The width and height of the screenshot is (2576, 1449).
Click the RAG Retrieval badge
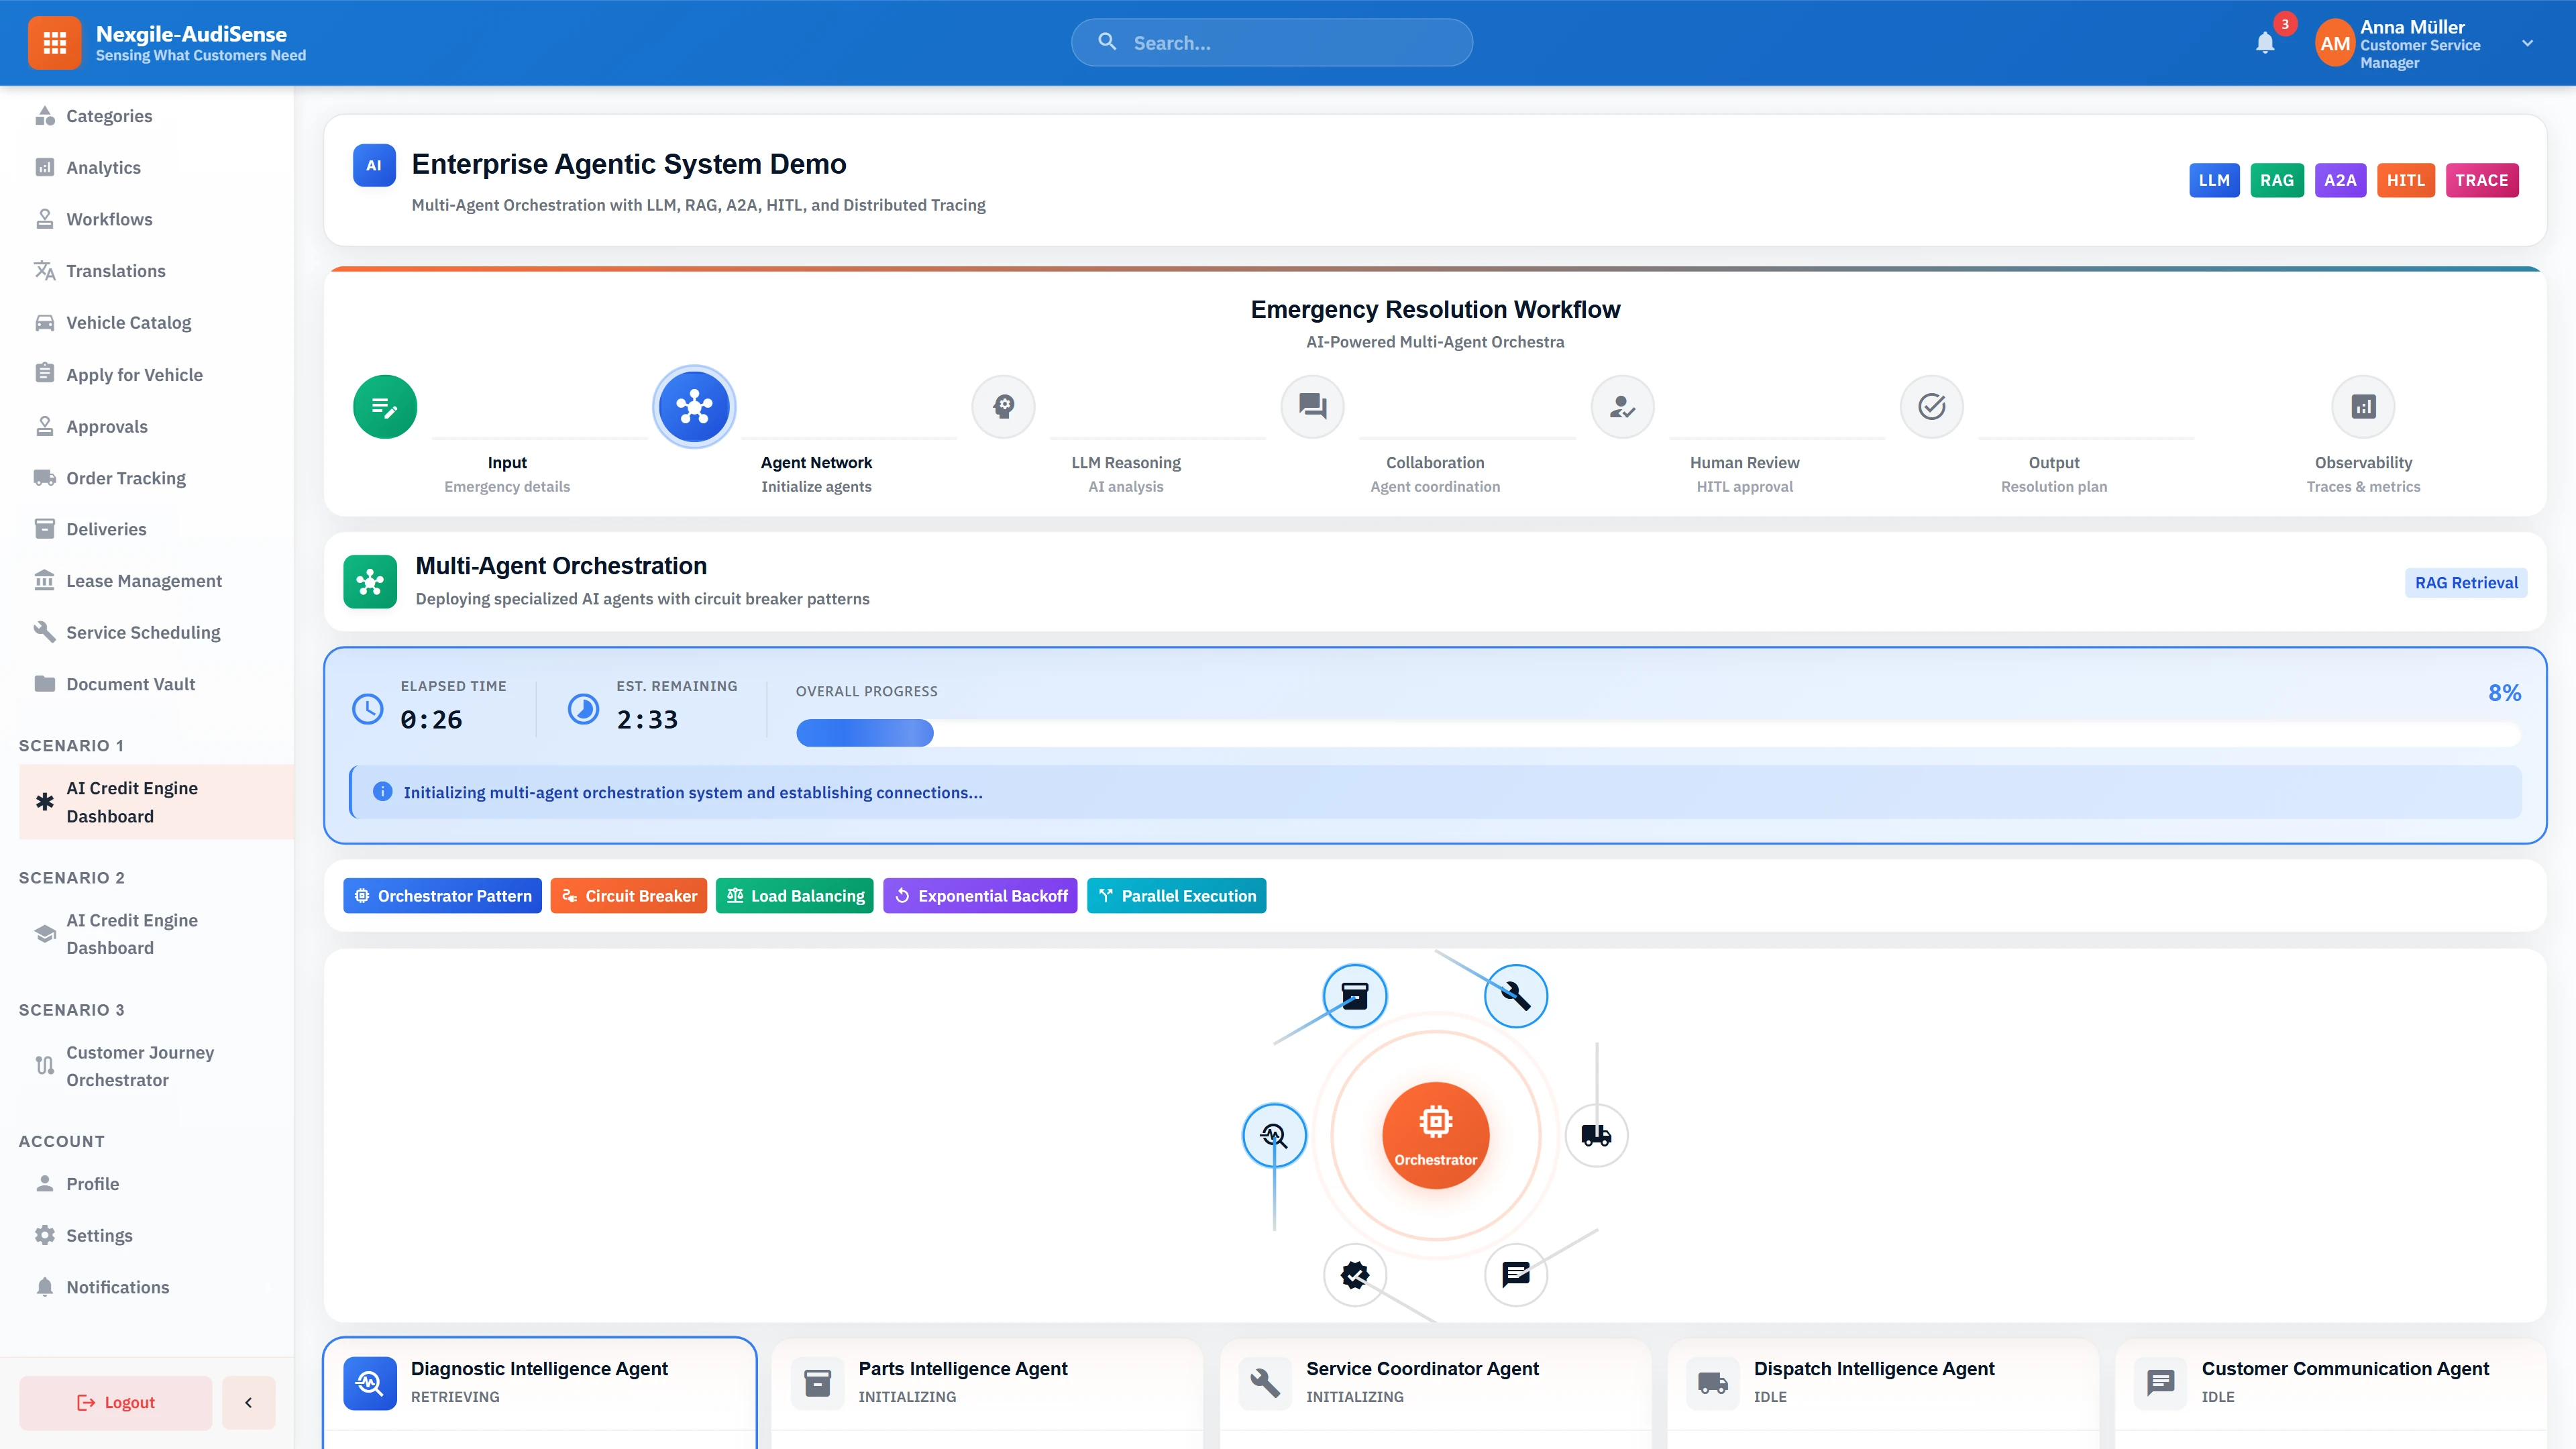(2465, 582)
